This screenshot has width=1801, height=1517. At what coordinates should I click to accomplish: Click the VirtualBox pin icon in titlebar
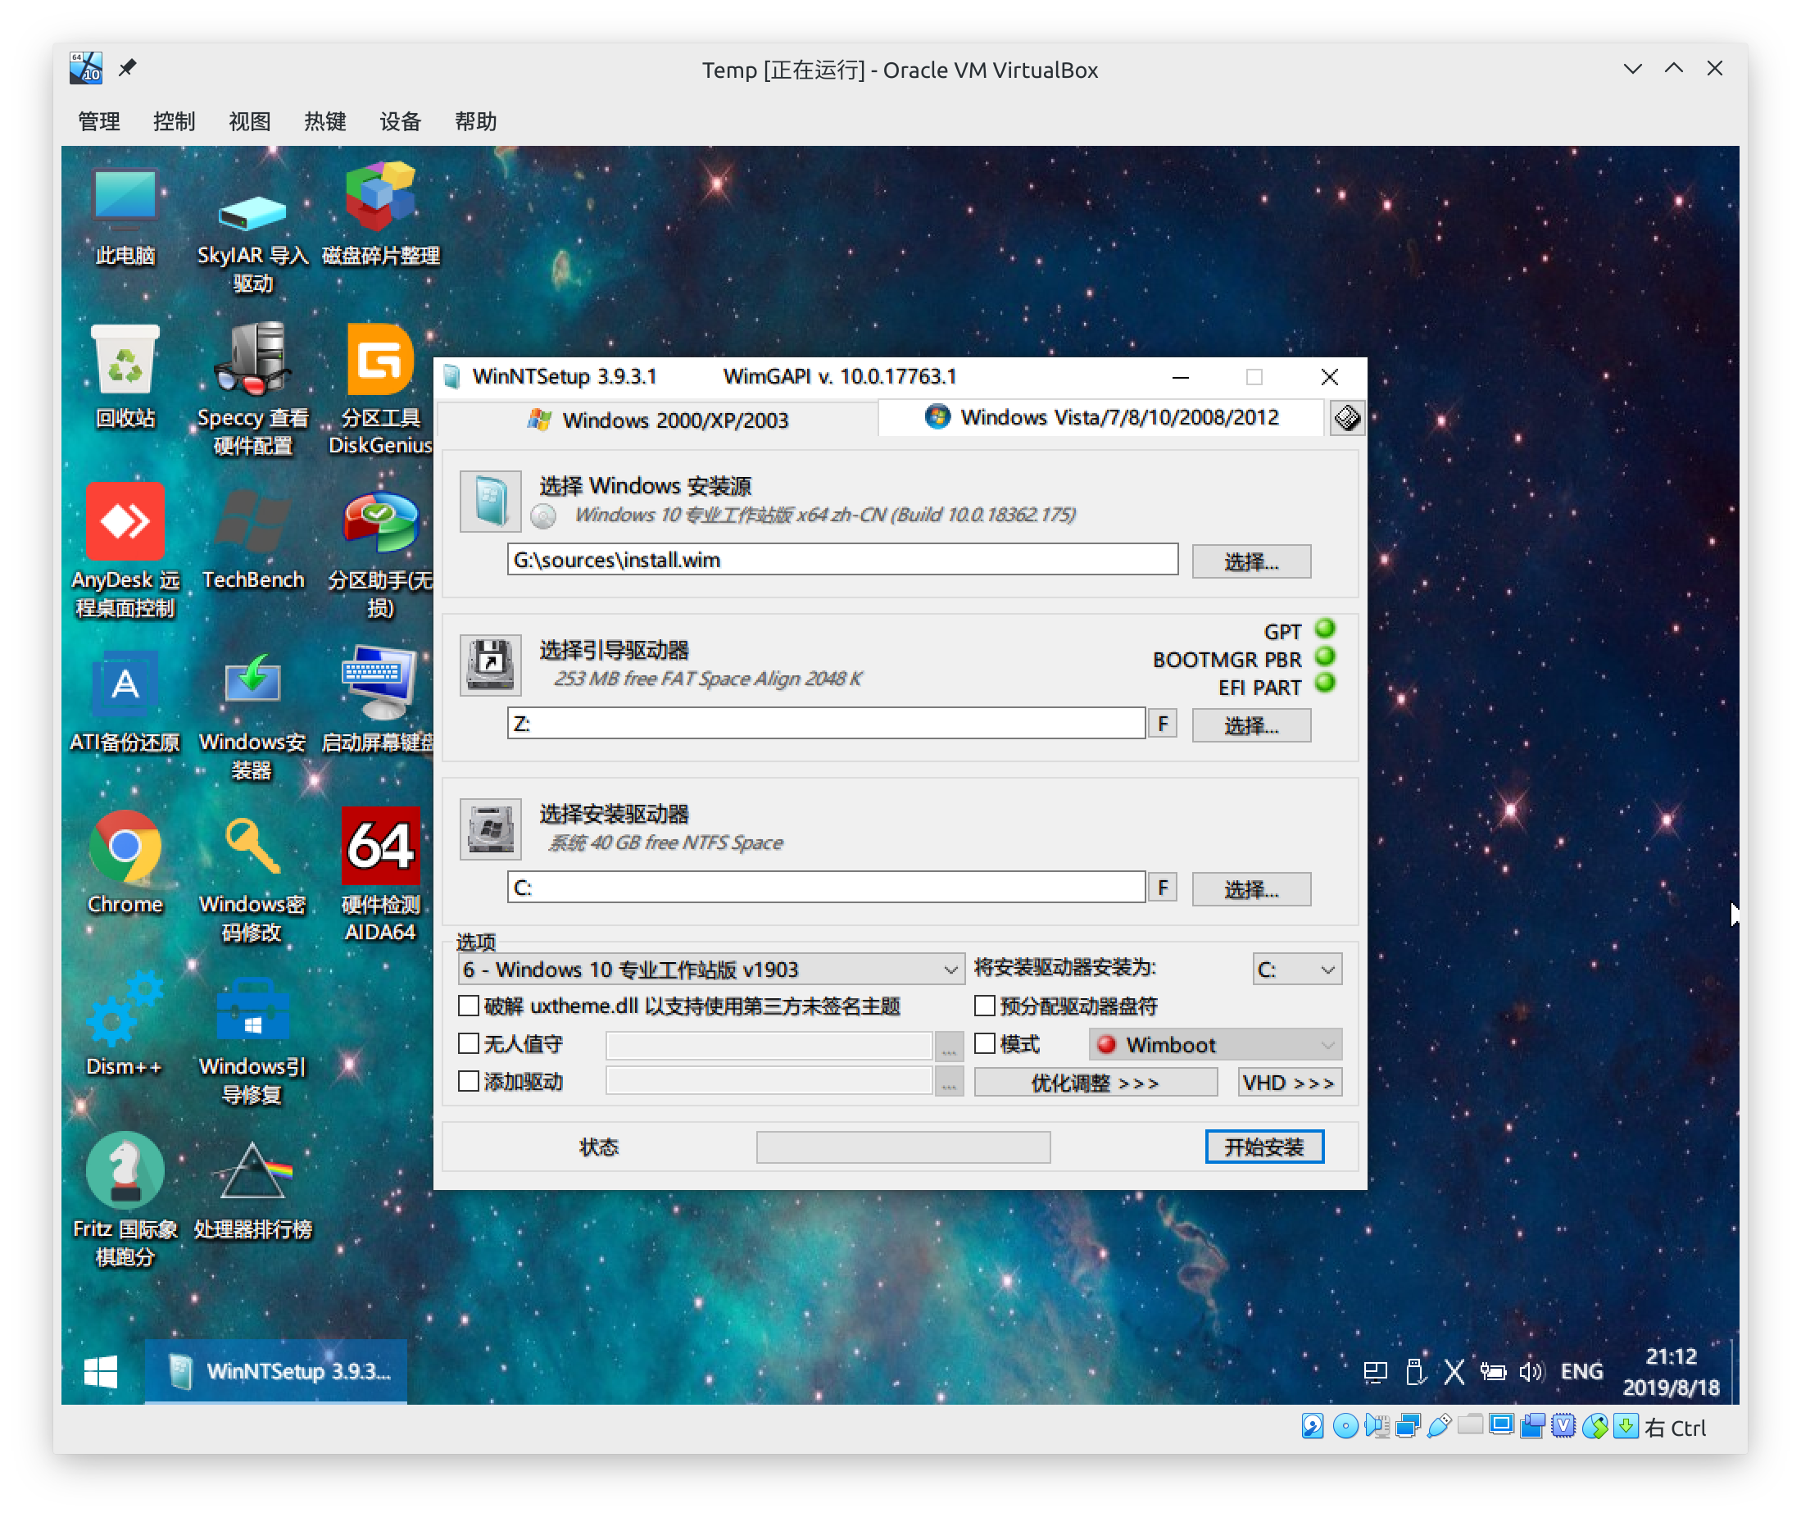(x=127, y=67)
